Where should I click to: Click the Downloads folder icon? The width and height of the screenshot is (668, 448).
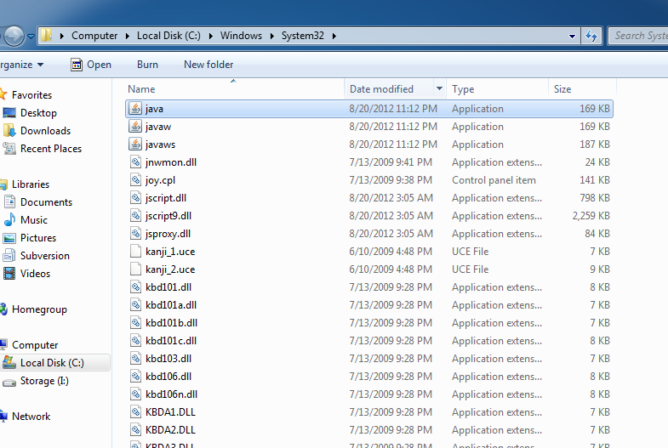(x=9, y=131)
